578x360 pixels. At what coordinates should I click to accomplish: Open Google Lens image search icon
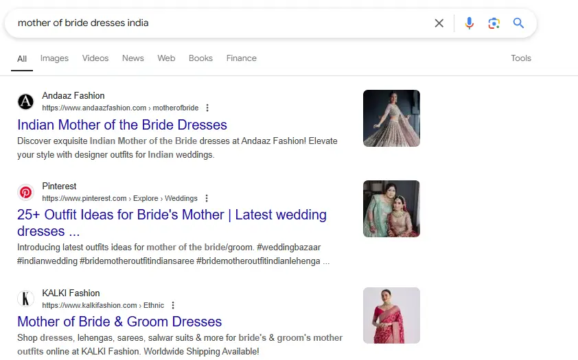pyautogui.click(x=494, y=23)
